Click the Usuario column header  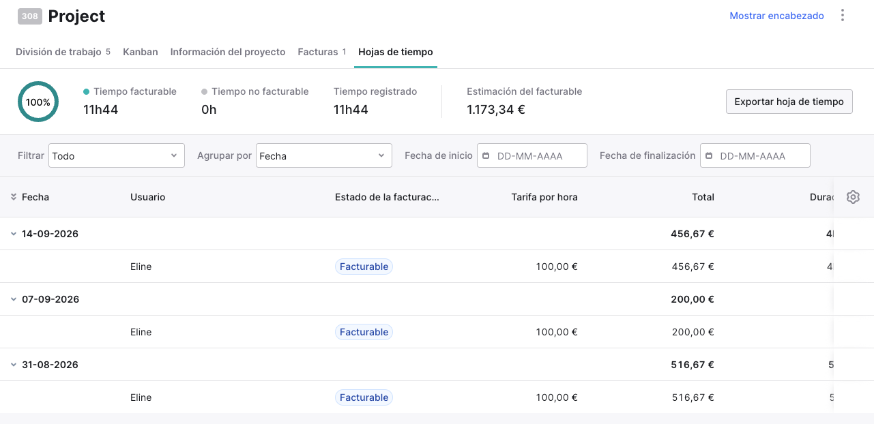click(148, 197)
